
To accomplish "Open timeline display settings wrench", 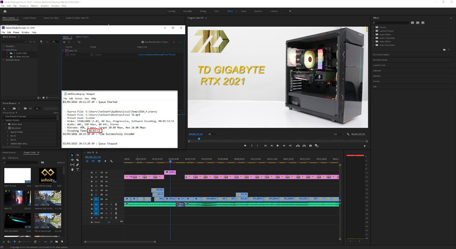I will point(111,161).
